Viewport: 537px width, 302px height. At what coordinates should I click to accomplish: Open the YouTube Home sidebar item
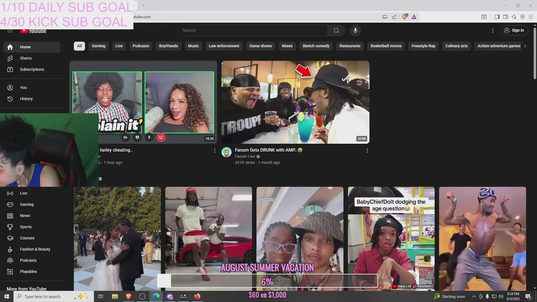(x=31, y=47)
